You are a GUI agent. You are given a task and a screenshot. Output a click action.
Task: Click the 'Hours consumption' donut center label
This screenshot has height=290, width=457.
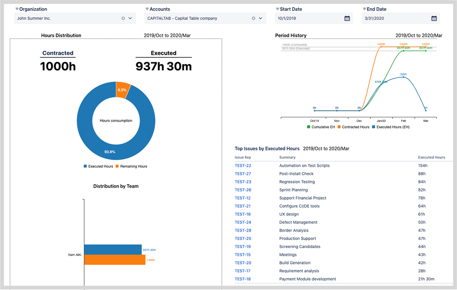click(x=116, y=121)
